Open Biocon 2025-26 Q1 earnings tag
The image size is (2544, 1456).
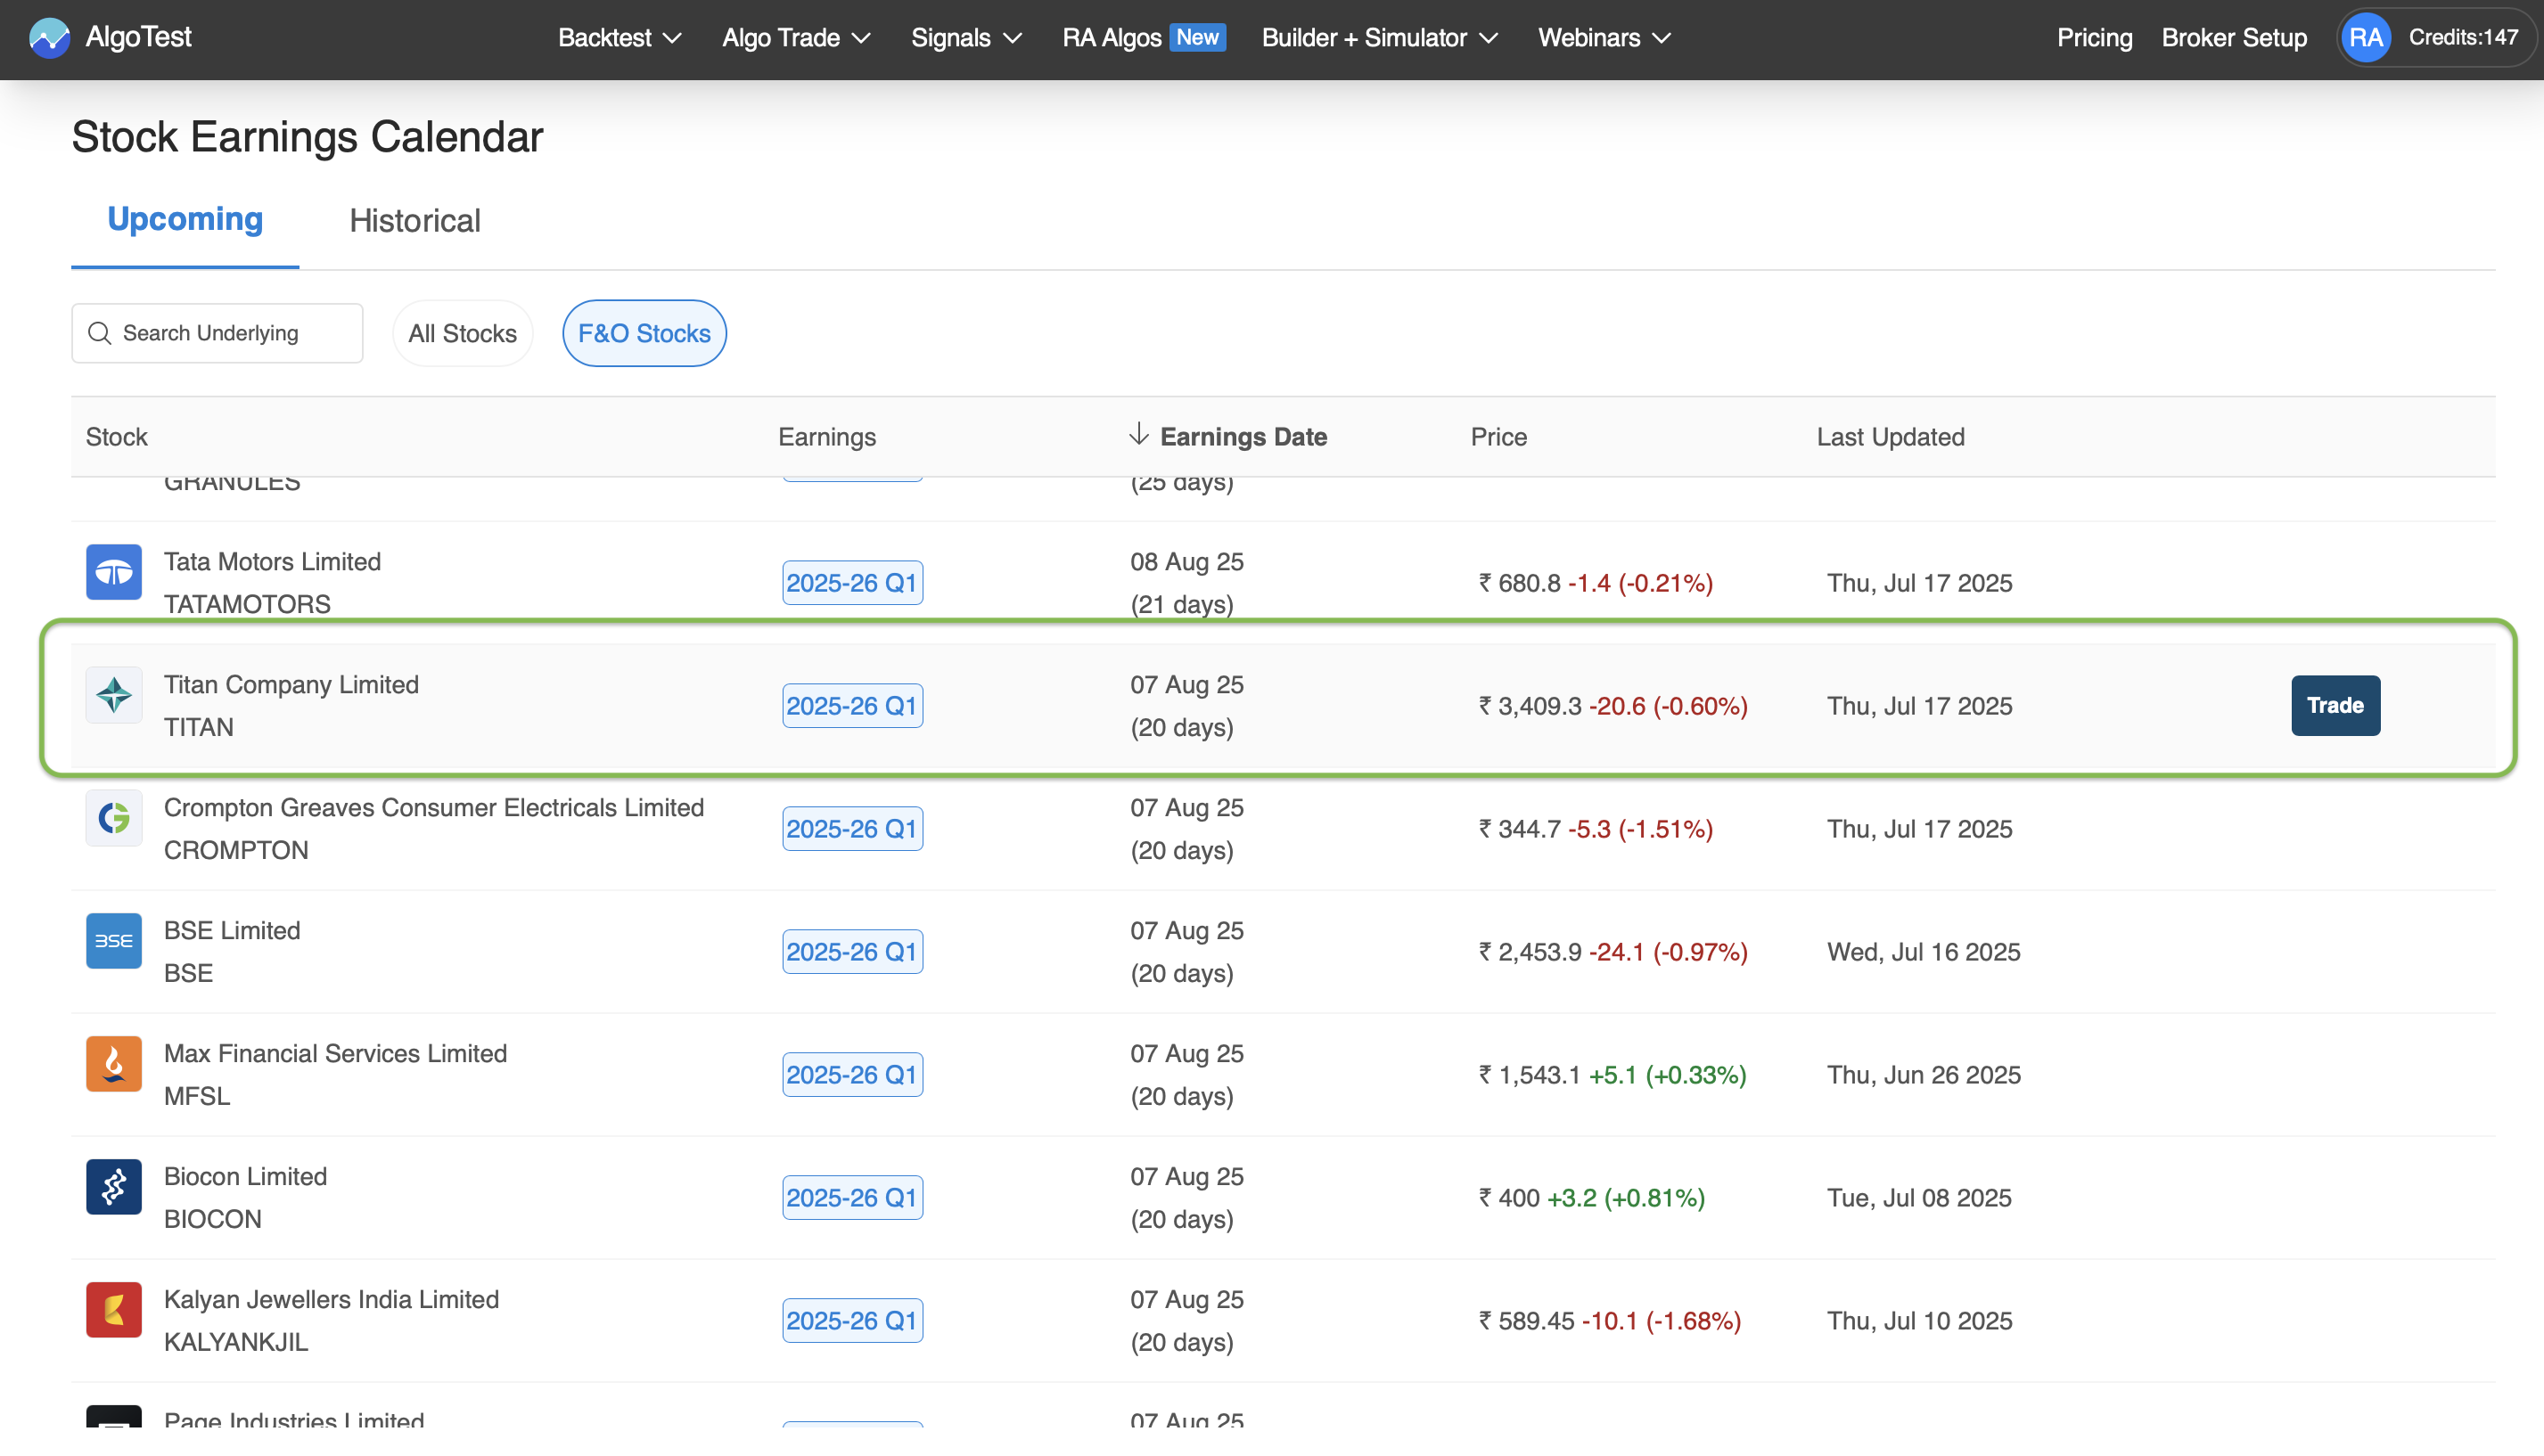[851, 1198]
